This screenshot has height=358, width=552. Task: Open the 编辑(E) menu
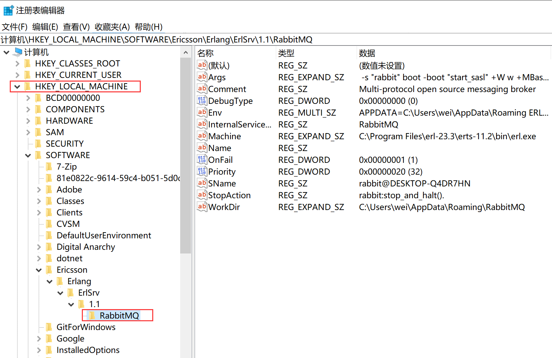tap(45, 27)
